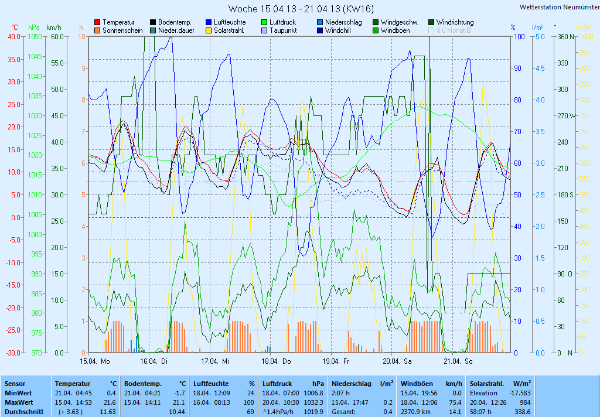Toggle the black Bodentemp. legend box

[x=153, y=23]
